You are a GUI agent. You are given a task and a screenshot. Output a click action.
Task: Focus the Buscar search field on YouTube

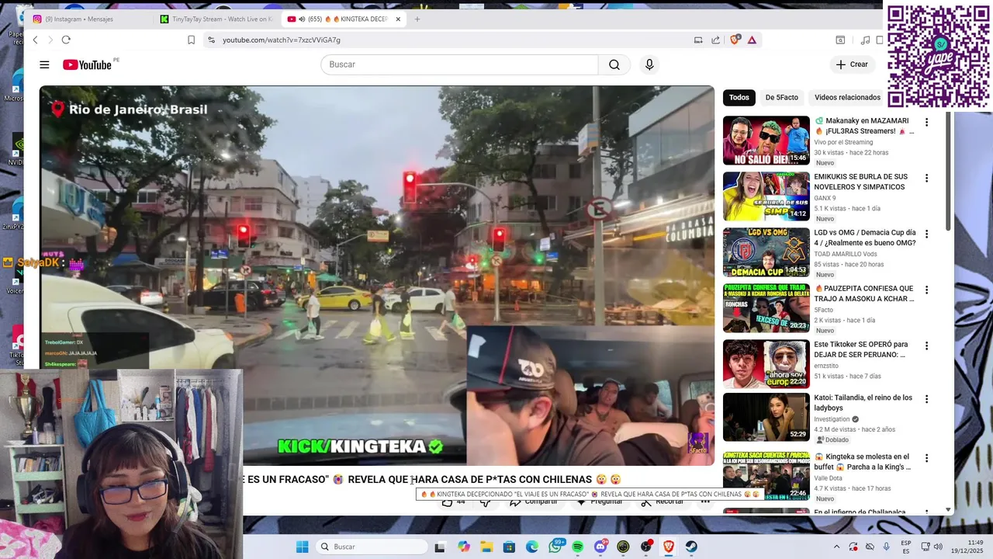click(459, 64)
